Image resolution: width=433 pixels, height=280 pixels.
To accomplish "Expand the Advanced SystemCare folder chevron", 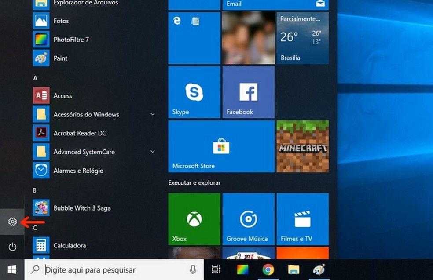I will pos(152,152).
